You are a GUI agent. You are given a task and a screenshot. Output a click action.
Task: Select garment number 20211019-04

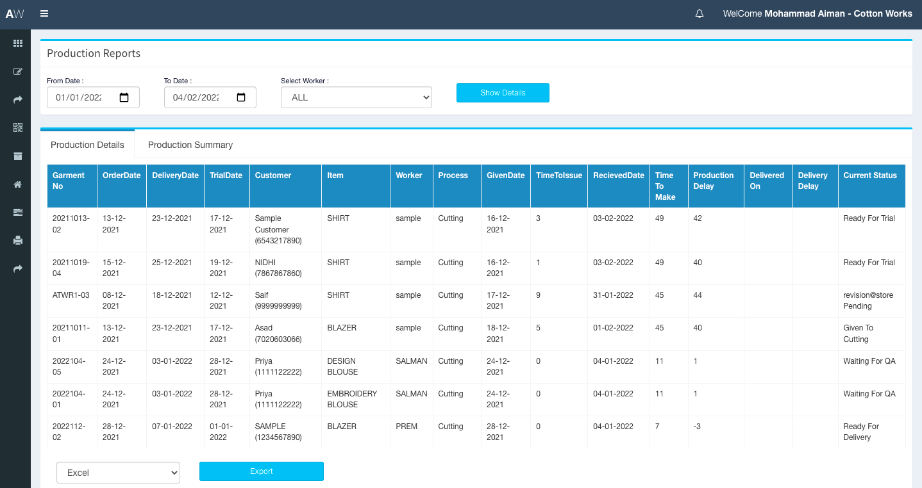[71, 268]
